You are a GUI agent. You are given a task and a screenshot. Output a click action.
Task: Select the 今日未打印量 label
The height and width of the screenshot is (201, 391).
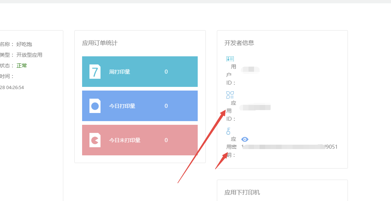point(125,140)
